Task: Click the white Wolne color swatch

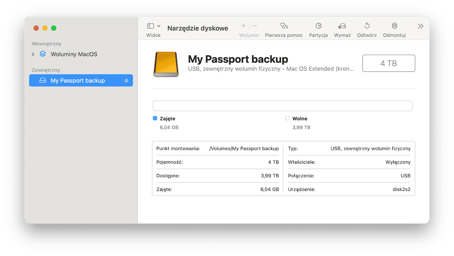Action: tap(287, 118)
